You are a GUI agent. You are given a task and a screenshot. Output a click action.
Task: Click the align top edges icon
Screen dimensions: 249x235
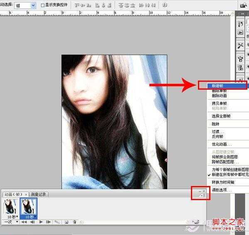pos(77,5)
